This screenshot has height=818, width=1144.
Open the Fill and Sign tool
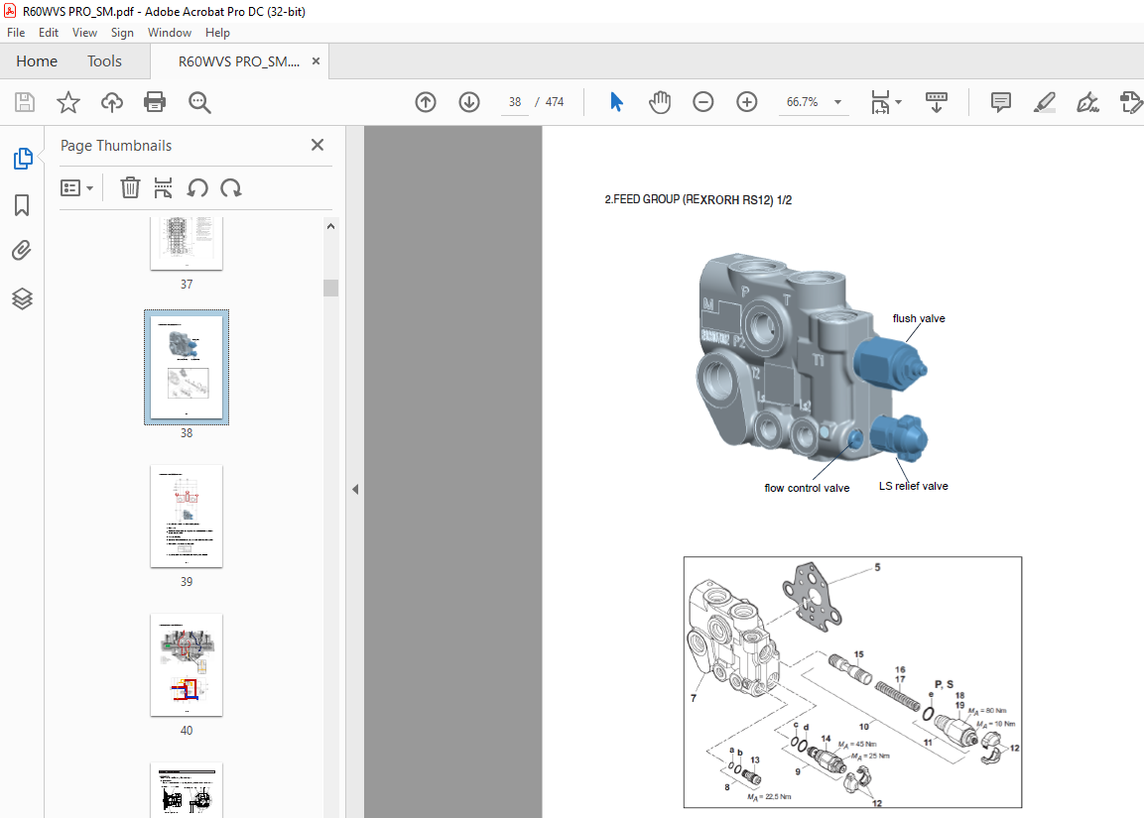pyautogui.click(x=1087, y=102)
